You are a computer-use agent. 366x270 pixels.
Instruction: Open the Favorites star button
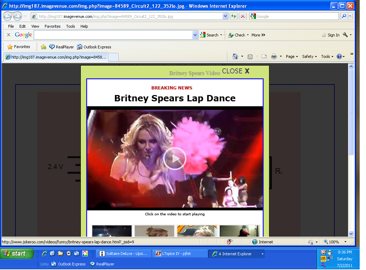(19, 47)
